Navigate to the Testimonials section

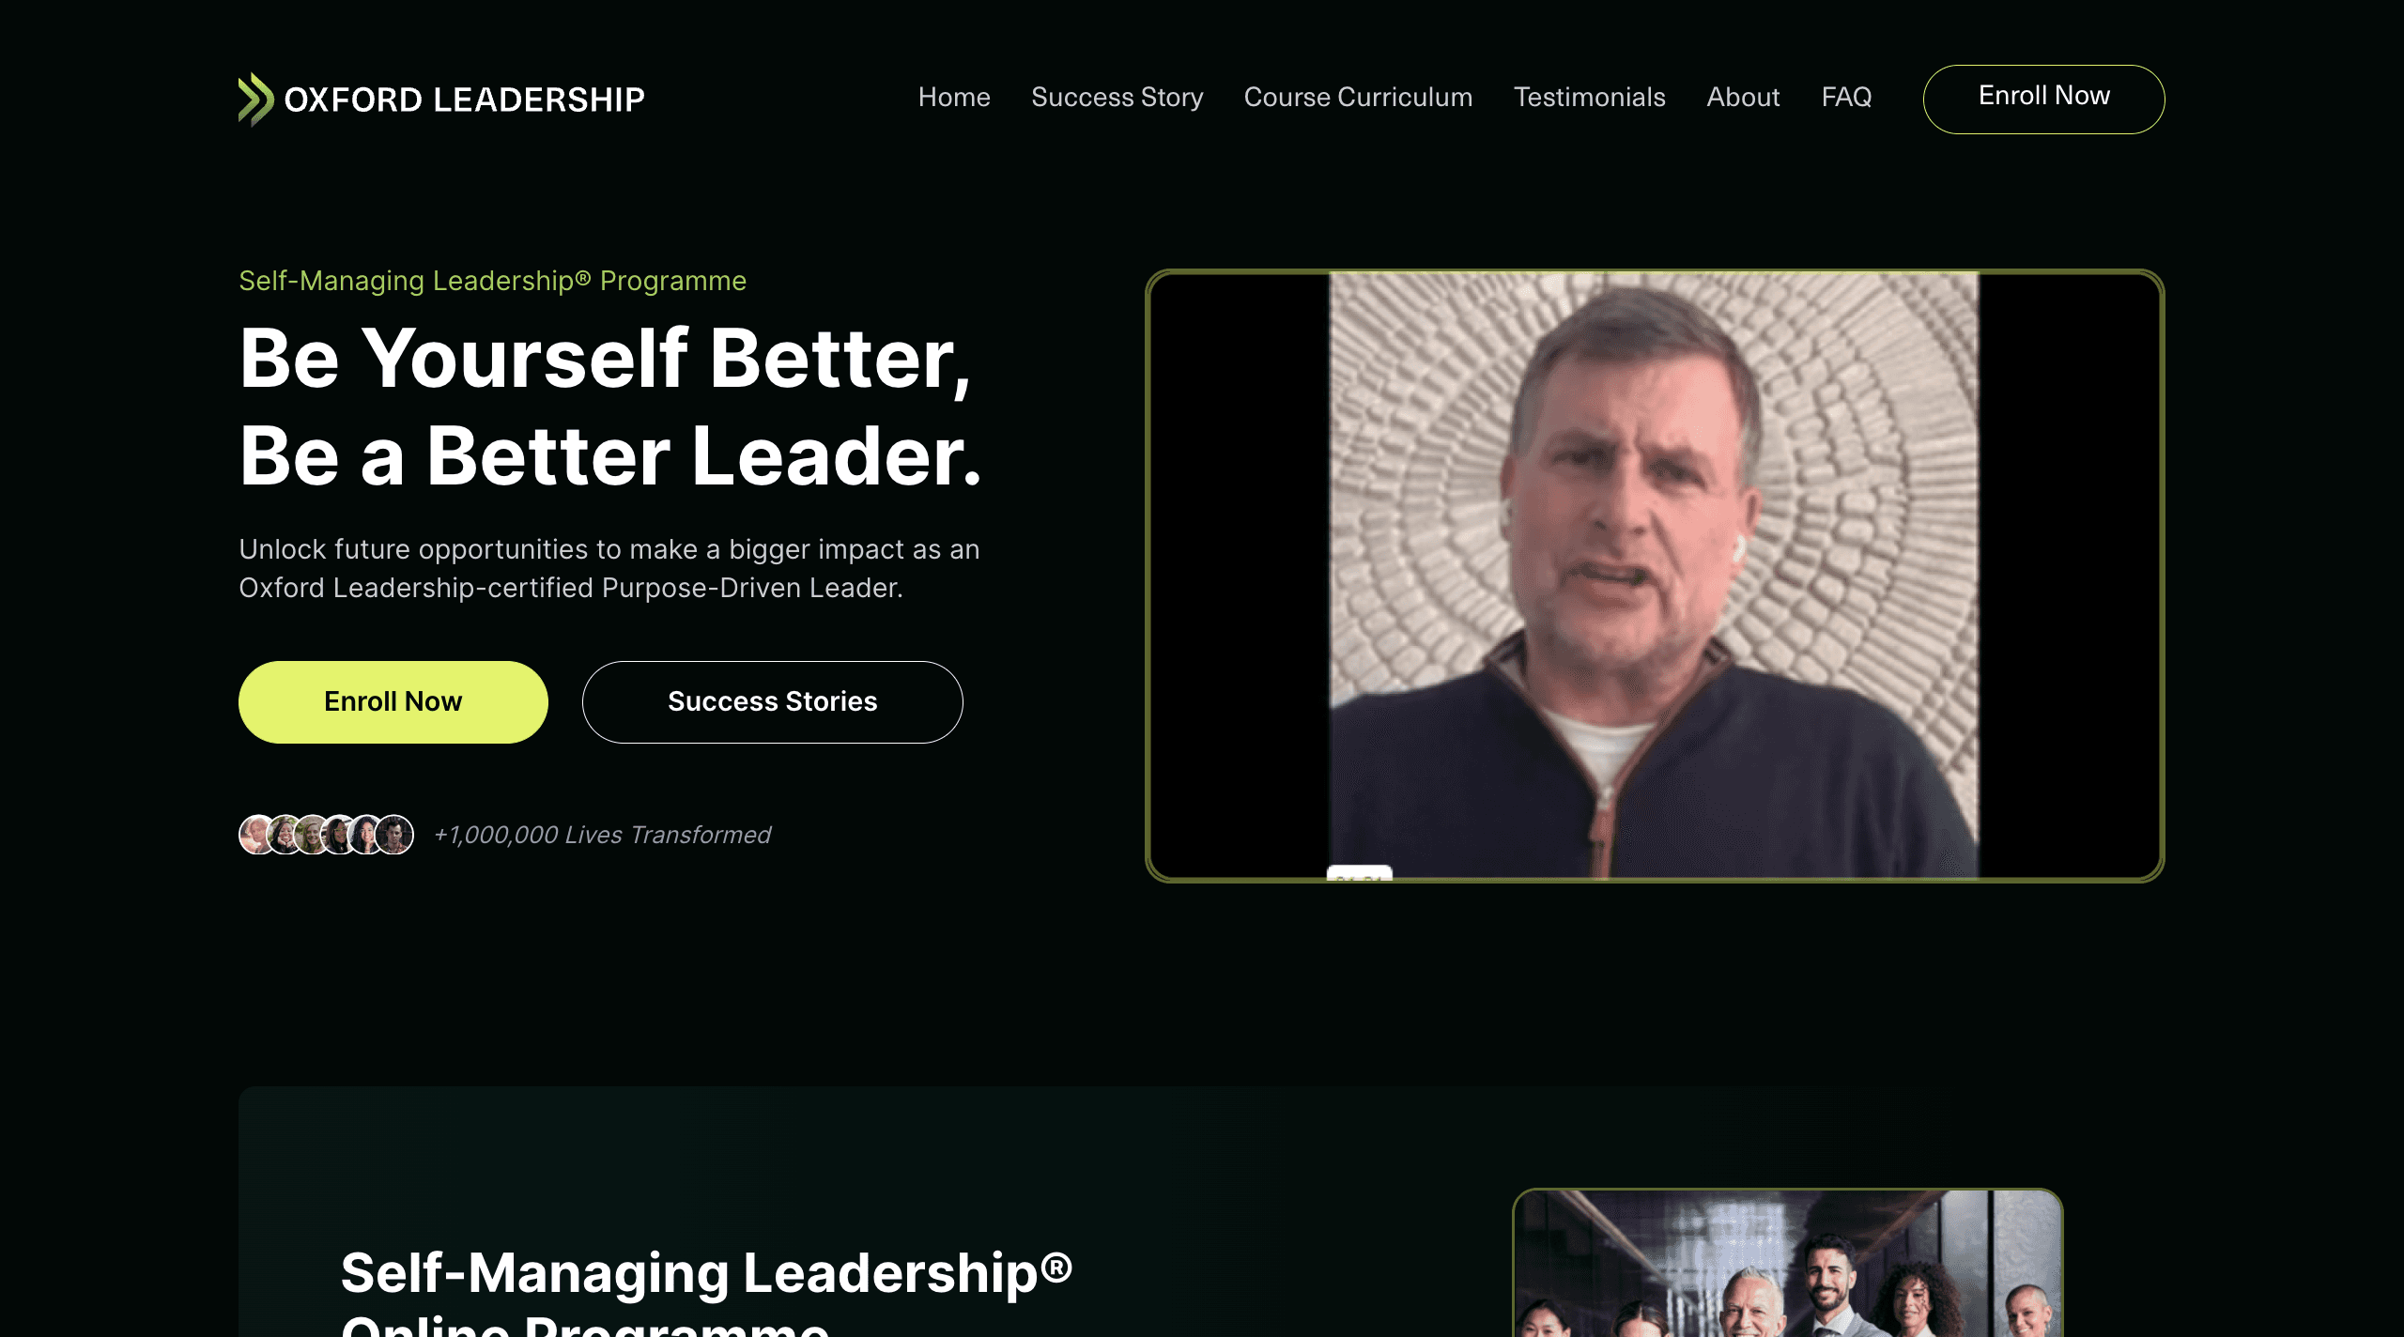(1589, 97)
